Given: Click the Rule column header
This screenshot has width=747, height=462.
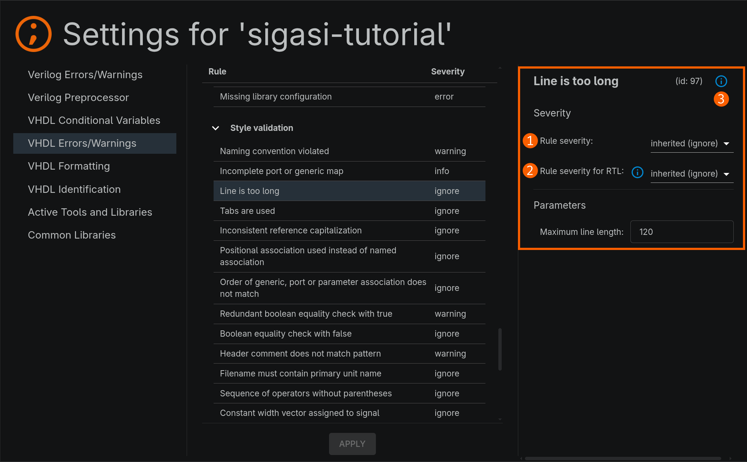Looking at the screenshot, I should 217,72.
